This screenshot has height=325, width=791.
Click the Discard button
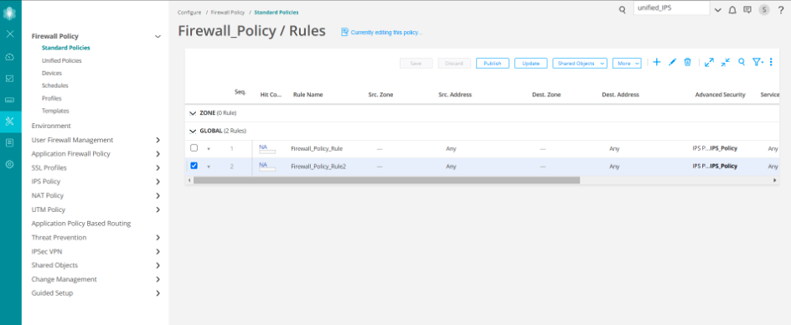click(x=454, y=63)
